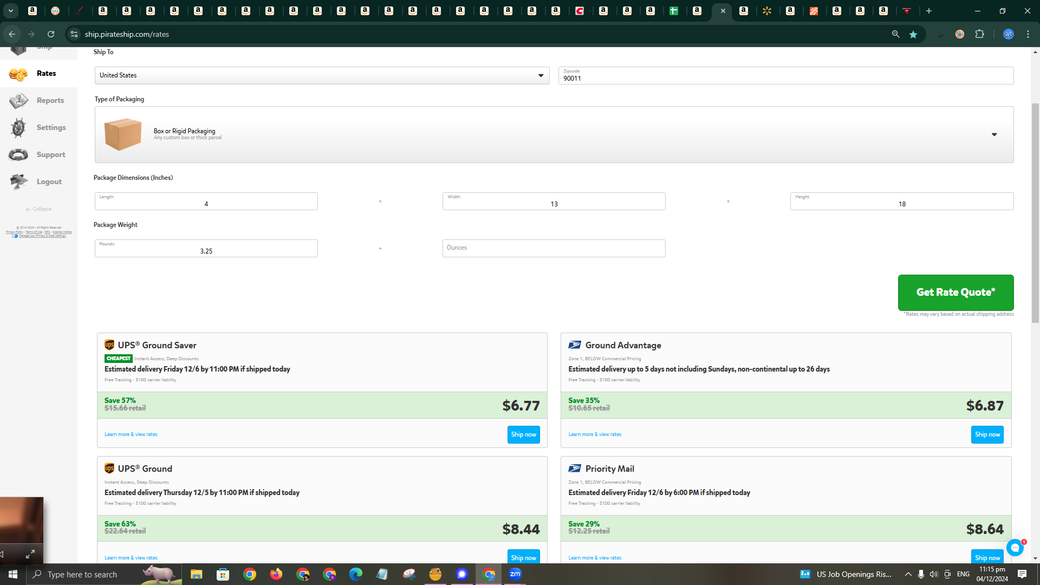The width and height of the screenshot is (1040, 585).
Task: Ship now with UPS Ground
Action: point(523,557)
